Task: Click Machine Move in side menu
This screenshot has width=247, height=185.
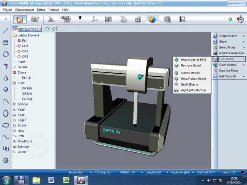Action: 228,71
